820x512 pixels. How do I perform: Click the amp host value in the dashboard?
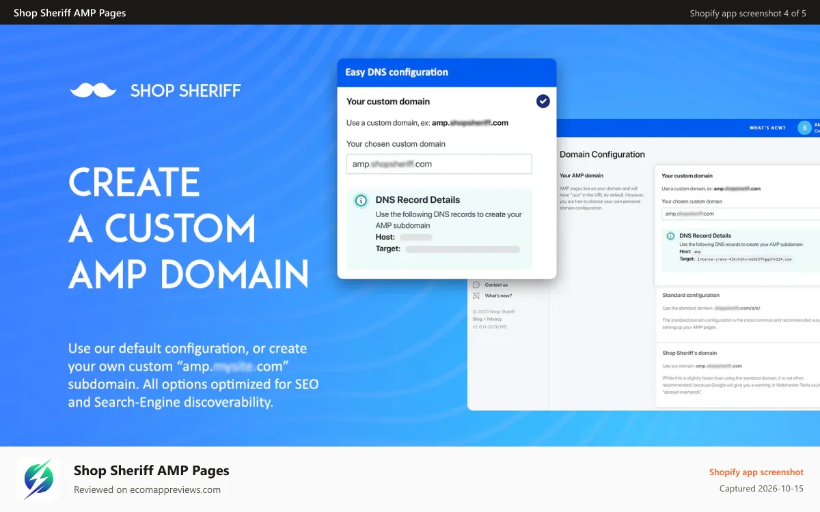click(x=698, y=252)
